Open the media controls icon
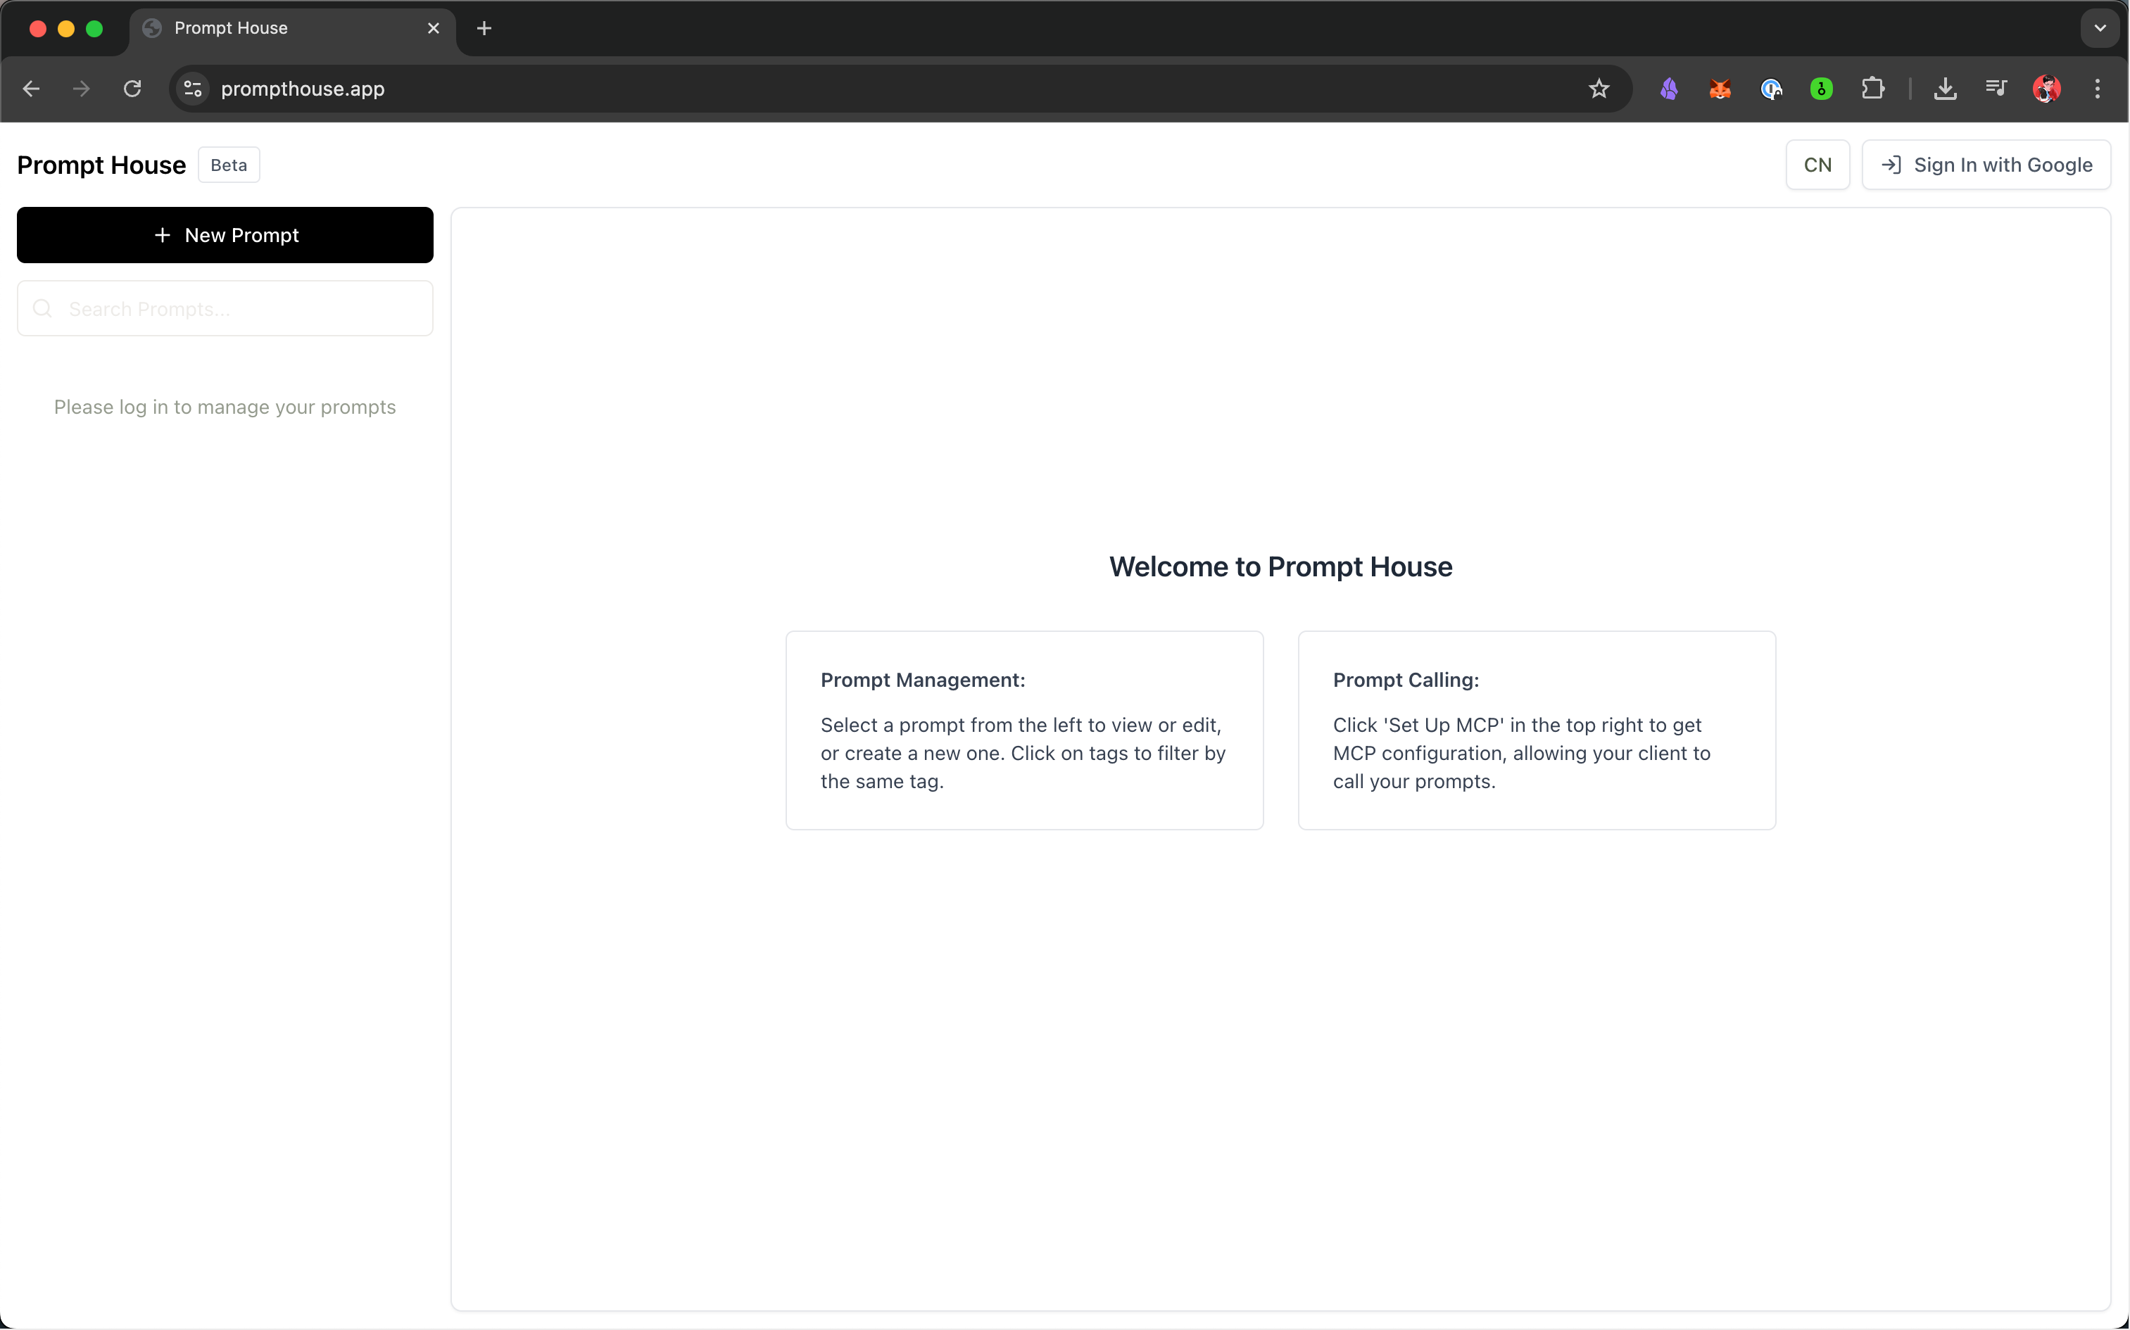 click(1996, 89)
